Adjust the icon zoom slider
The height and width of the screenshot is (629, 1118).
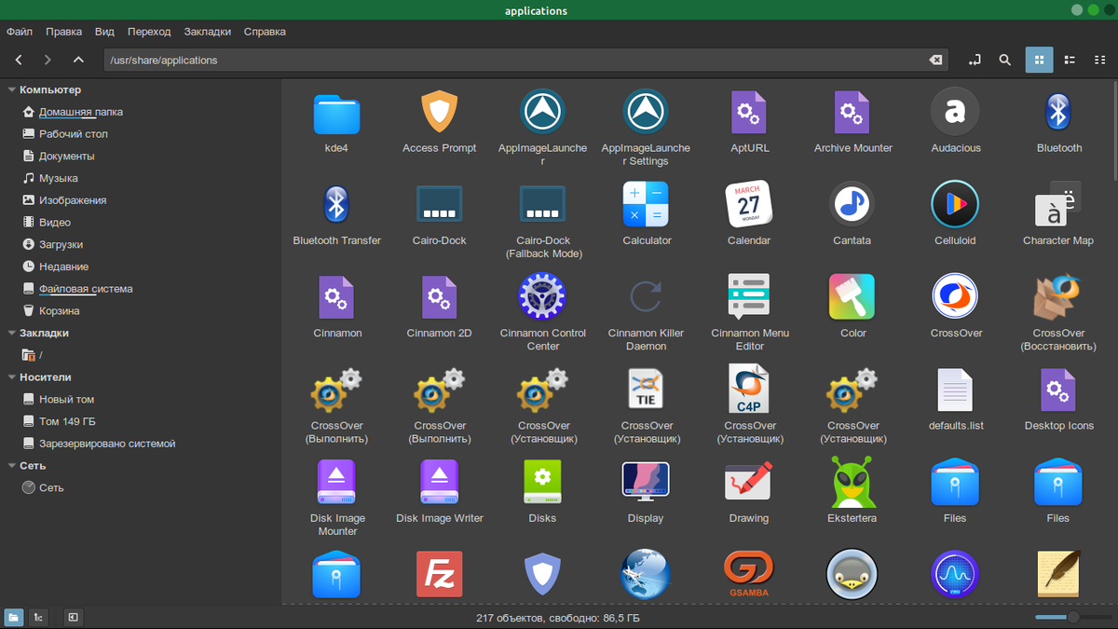[x=1071, y=617]
